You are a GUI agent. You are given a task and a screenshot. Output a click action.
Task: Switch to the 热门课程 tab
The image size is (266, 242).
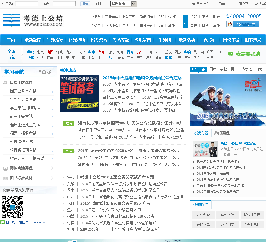tap(222, 133)
